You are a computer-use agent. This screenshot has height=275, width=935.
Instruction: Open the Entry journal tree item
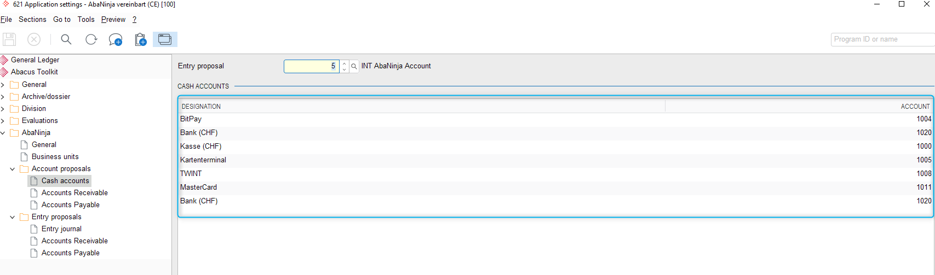click(61, 229)
